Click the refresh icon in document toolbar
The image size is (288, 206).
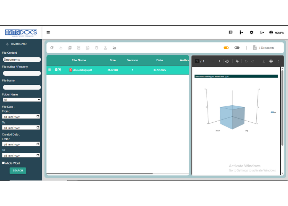click(52, 48)
